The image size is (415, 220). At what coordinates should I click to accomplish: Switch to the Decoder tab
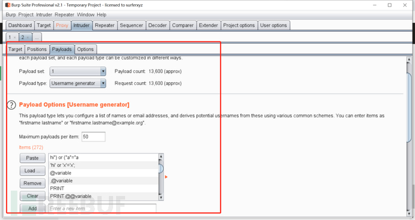(158, 25)
